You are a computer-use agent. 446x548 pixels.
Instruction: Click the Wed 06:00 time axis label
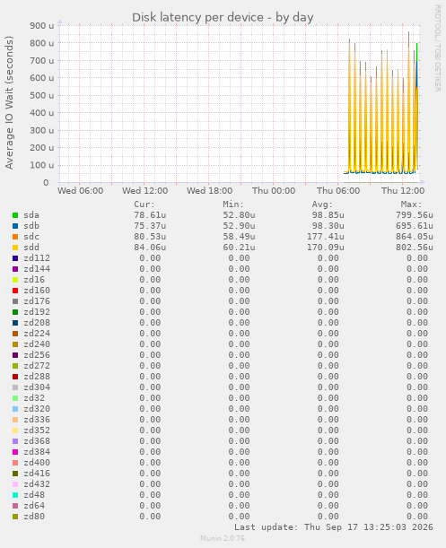click(x=81, y=191)
